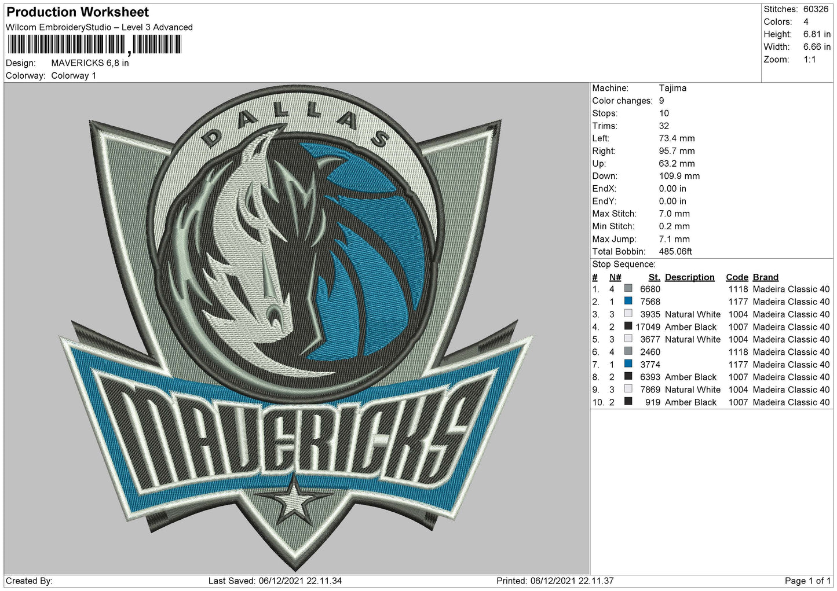Viewport: 837px width, 591px height.
Task: Click the 'Printed: 06/12/2021 22.11.37' footer
Action: point(555,581)
